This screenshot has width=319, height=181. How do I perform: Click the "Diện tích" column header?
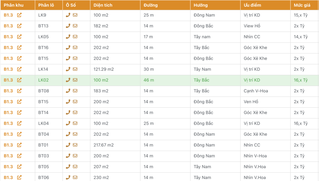point(103,5)
